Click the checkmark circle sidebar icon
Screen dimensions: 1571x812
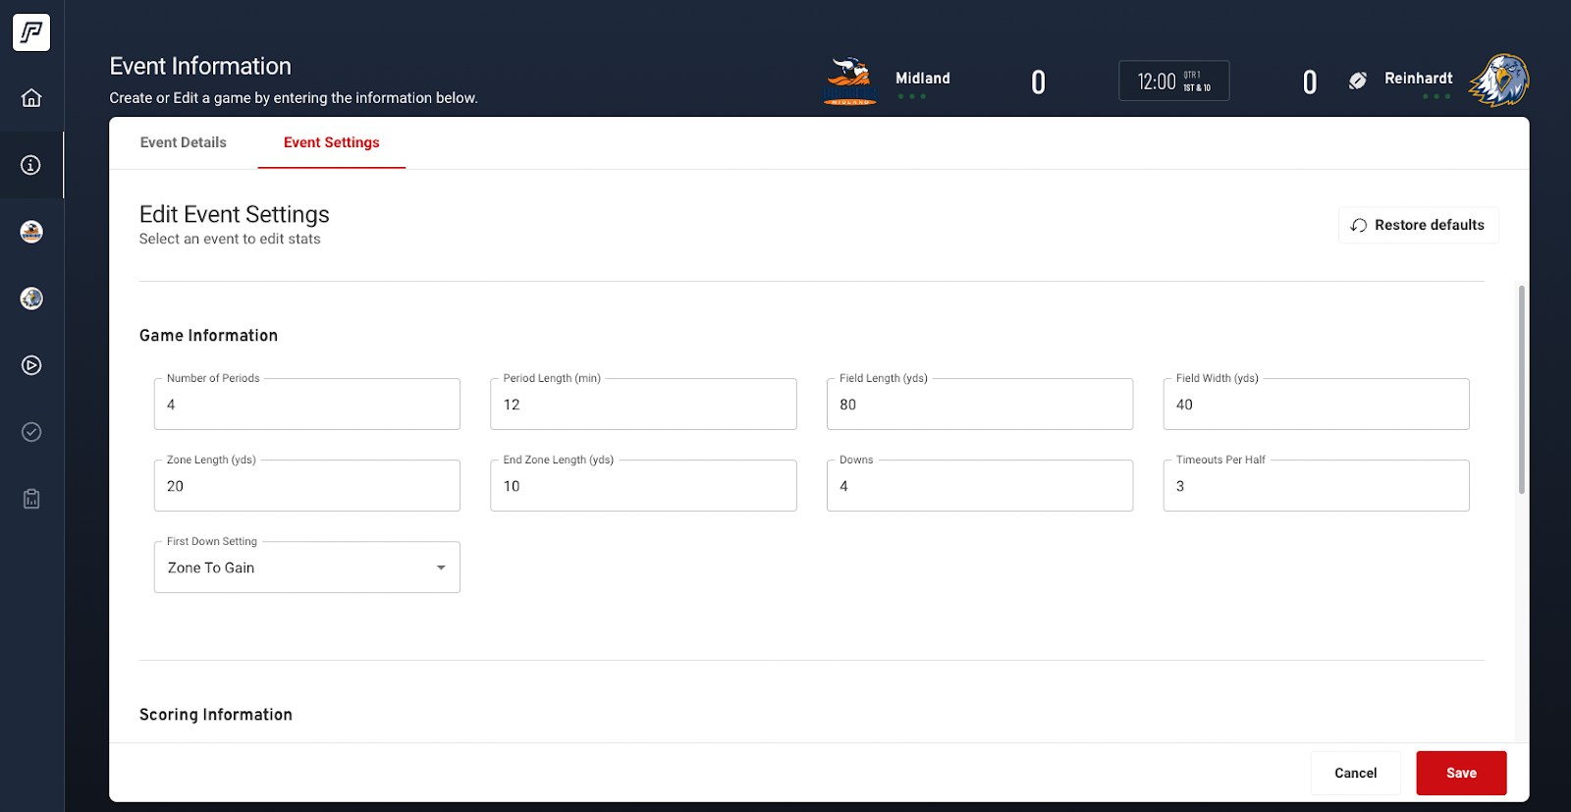pos(31,432)
